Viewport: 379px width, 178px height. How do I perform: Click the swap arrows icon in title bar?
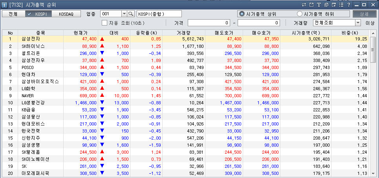click(x=304, y=4)
